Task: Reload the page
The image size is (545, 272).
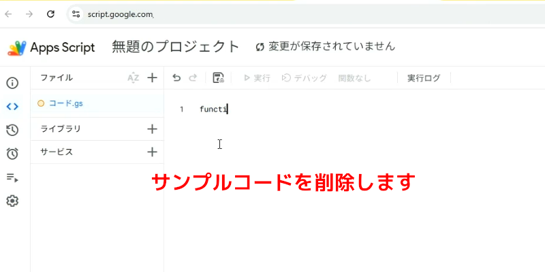Action: (50, 14)
